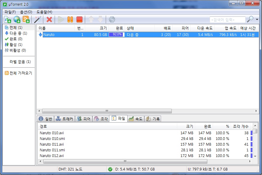Sort by the 피어 column header
Image resolution: width=262 pixels, height=175 pixels.
coord(182,28)
